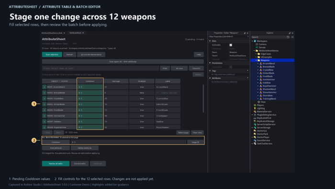Click the Discard edits button
Screen dimensions: 335x189
point(80,164)
